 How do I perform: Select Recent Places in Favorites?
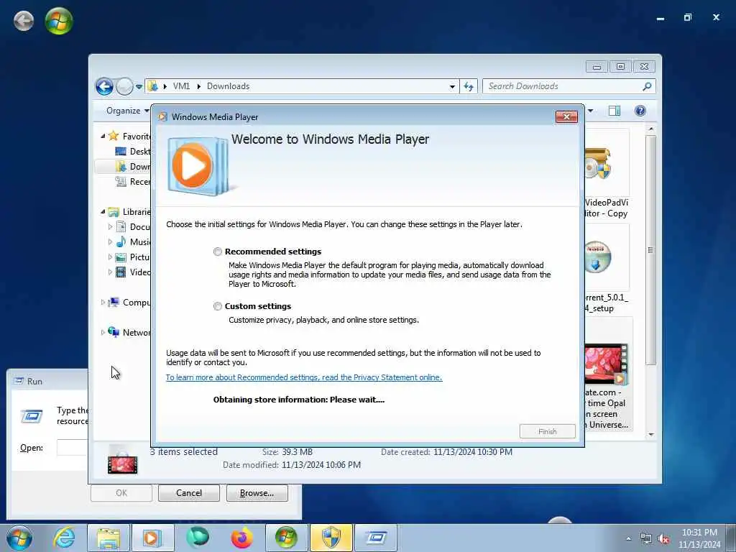pyautogui.click(x=133, y=182)
